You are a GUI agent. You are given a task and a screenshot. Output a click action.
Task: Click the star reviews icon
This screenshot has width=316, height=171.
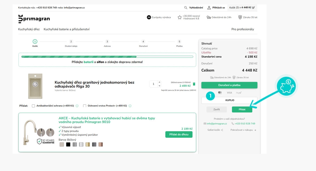tap(180, 17)
